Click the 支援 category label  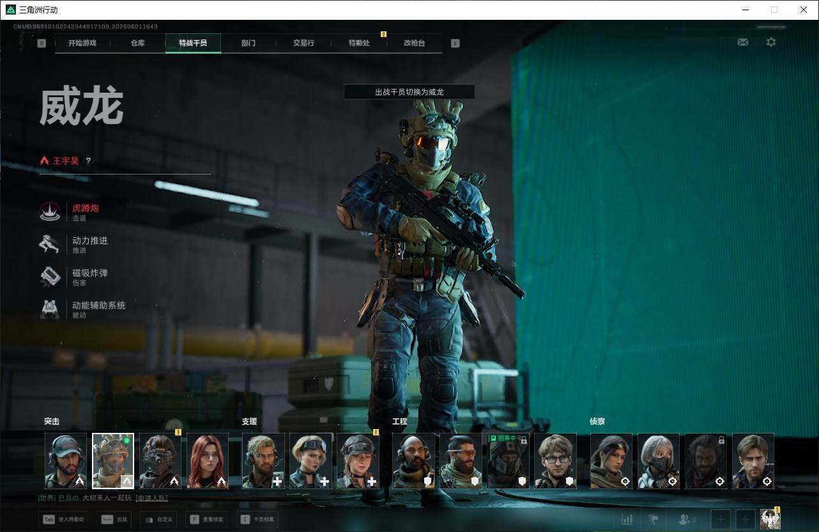pyautogui.click(x=249, y=421)
